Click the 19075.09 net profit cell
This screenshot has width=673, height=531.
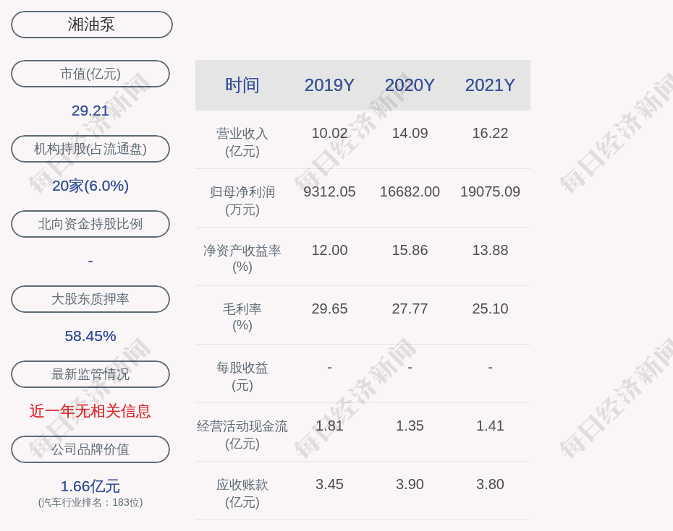pos(490,191)
